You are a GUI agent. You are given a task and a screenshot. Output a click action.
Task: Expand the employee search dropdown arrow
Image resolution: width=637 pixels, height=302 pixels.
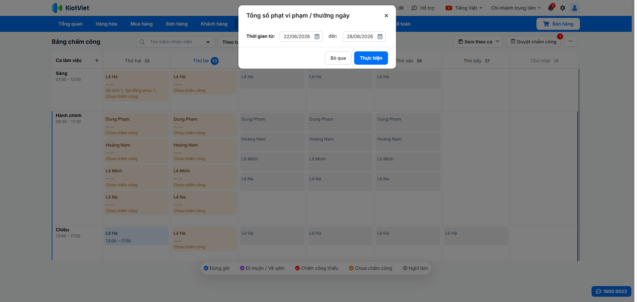pos(208,42)
